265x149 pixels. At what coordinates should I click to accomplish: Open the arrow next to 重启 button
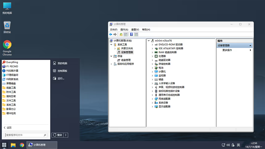click(66, 135)
